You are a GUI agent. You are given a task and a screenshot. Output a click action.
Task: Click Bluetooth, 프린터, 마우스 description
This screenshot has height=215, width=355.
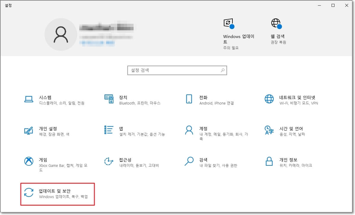pyautogui.click(x=140, y=103)
